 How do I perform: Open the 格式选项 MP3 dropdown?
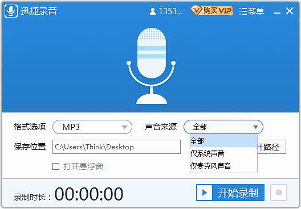(x=92, y=127)
